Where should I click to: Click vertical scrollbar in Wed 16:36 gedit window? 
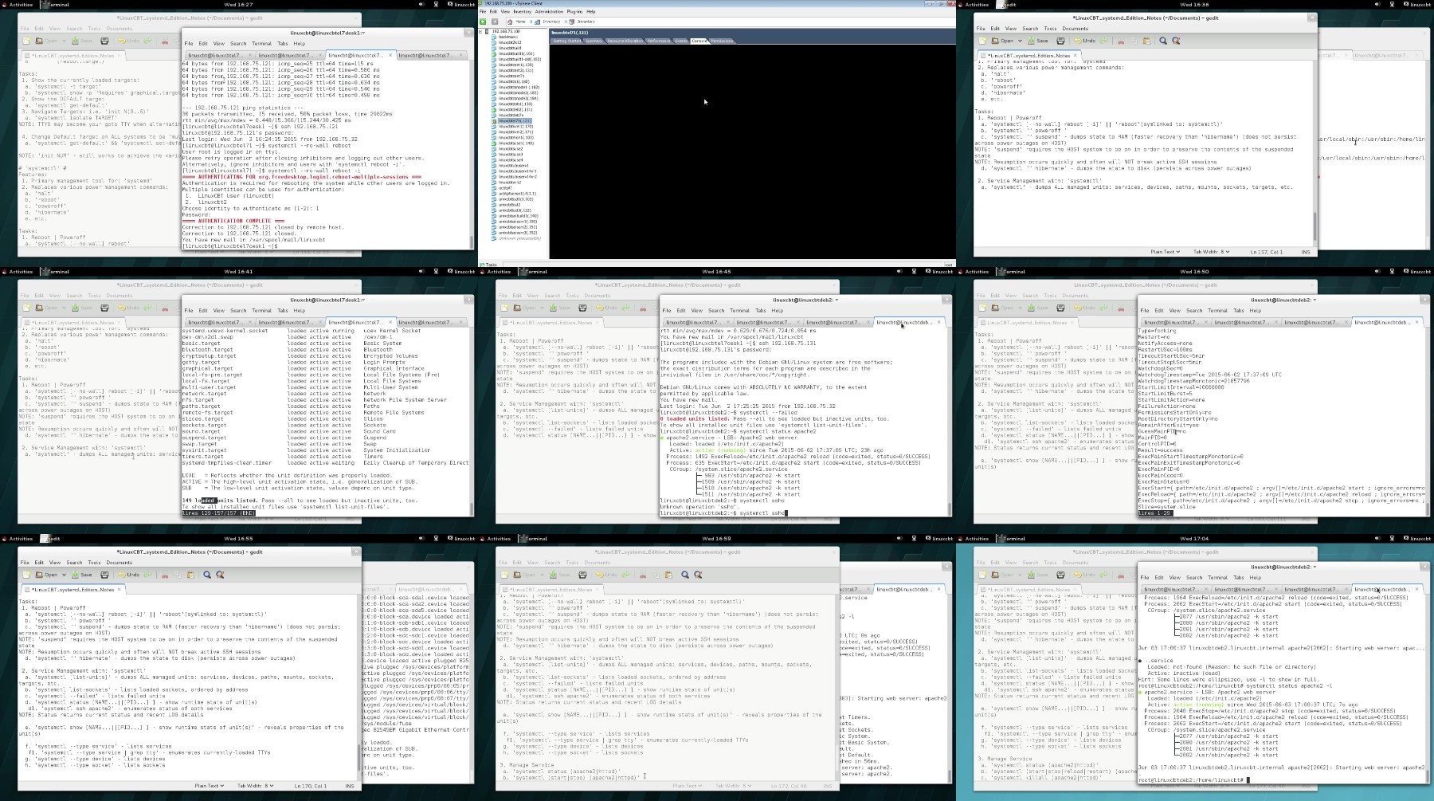coord(1314,150)
